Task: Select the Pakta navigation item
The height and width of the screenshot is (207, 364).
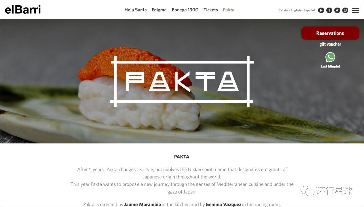Action: [229, 10]
